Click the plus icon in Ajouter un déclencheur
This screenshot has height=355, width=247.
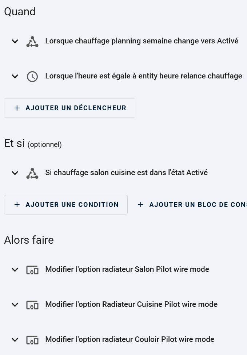[17, 108]
